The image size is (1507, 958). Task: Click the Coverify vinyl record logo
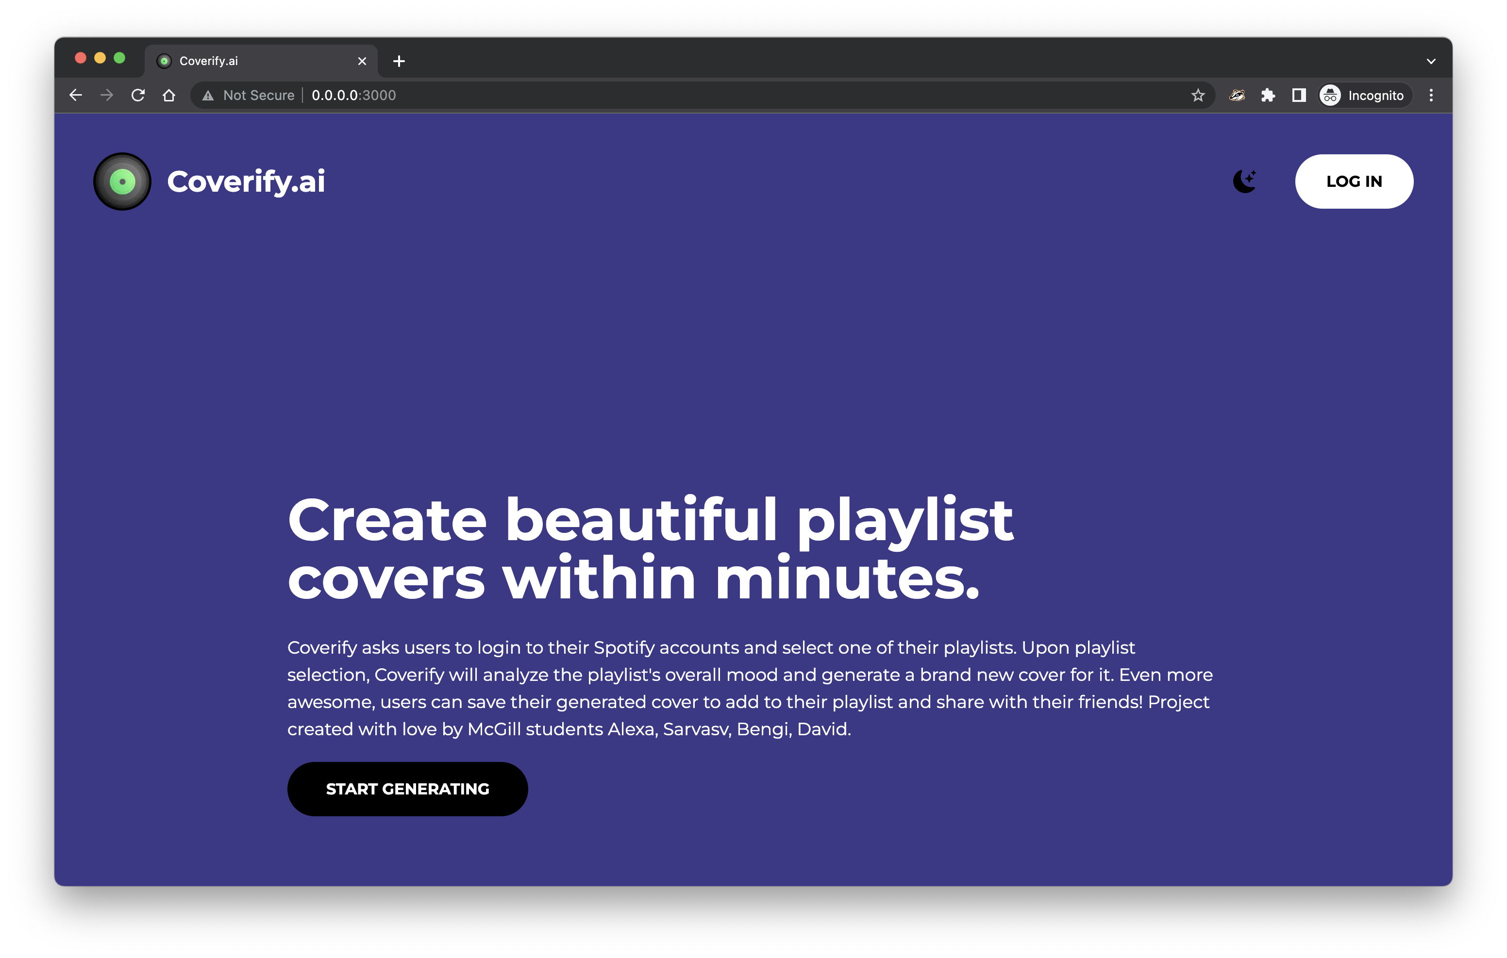point(122,182)
